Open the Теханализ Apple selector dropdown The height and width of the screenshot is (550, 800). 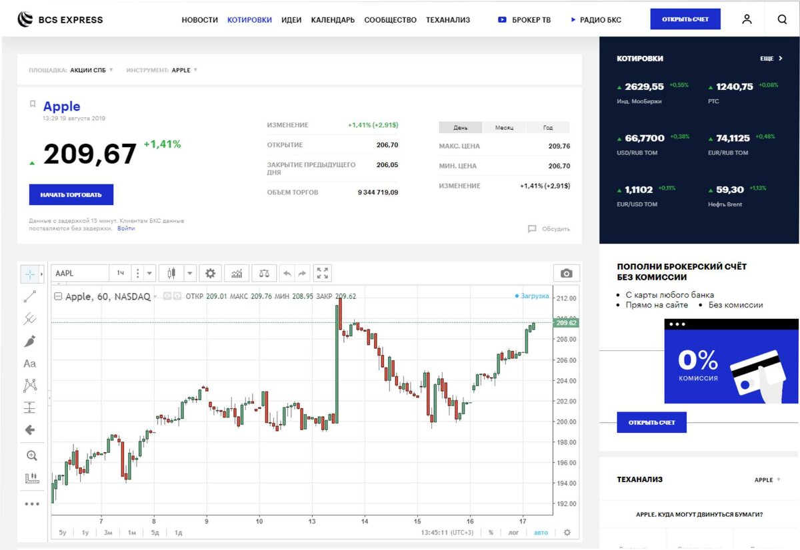click(x=767, y=479)
